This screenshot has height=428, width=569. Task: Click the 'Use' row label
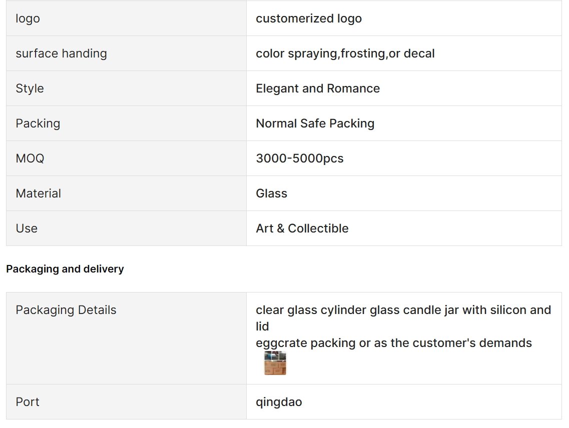[x=27, y=228]
